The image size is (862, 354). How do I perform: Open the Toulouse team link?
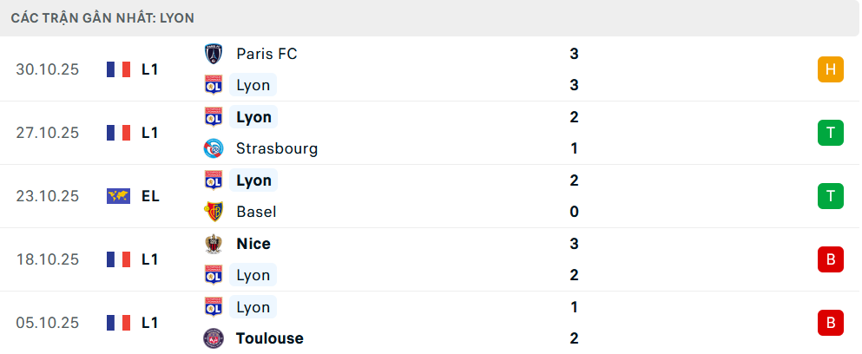[x=270, y=338]
